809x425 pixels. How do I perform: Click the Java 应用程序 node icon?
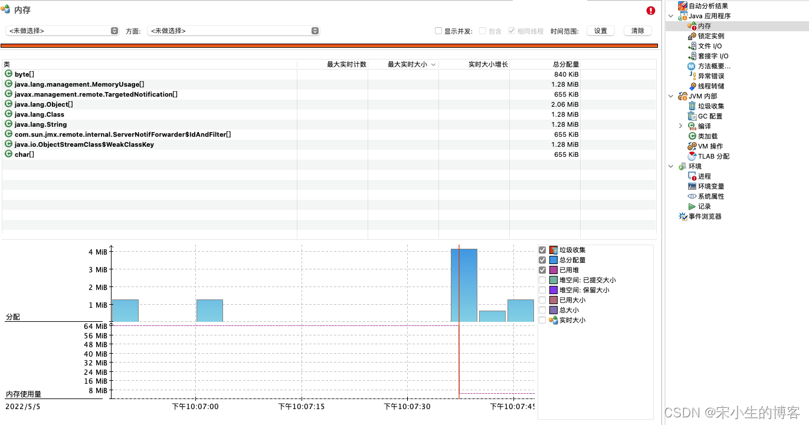click(683, 16)
